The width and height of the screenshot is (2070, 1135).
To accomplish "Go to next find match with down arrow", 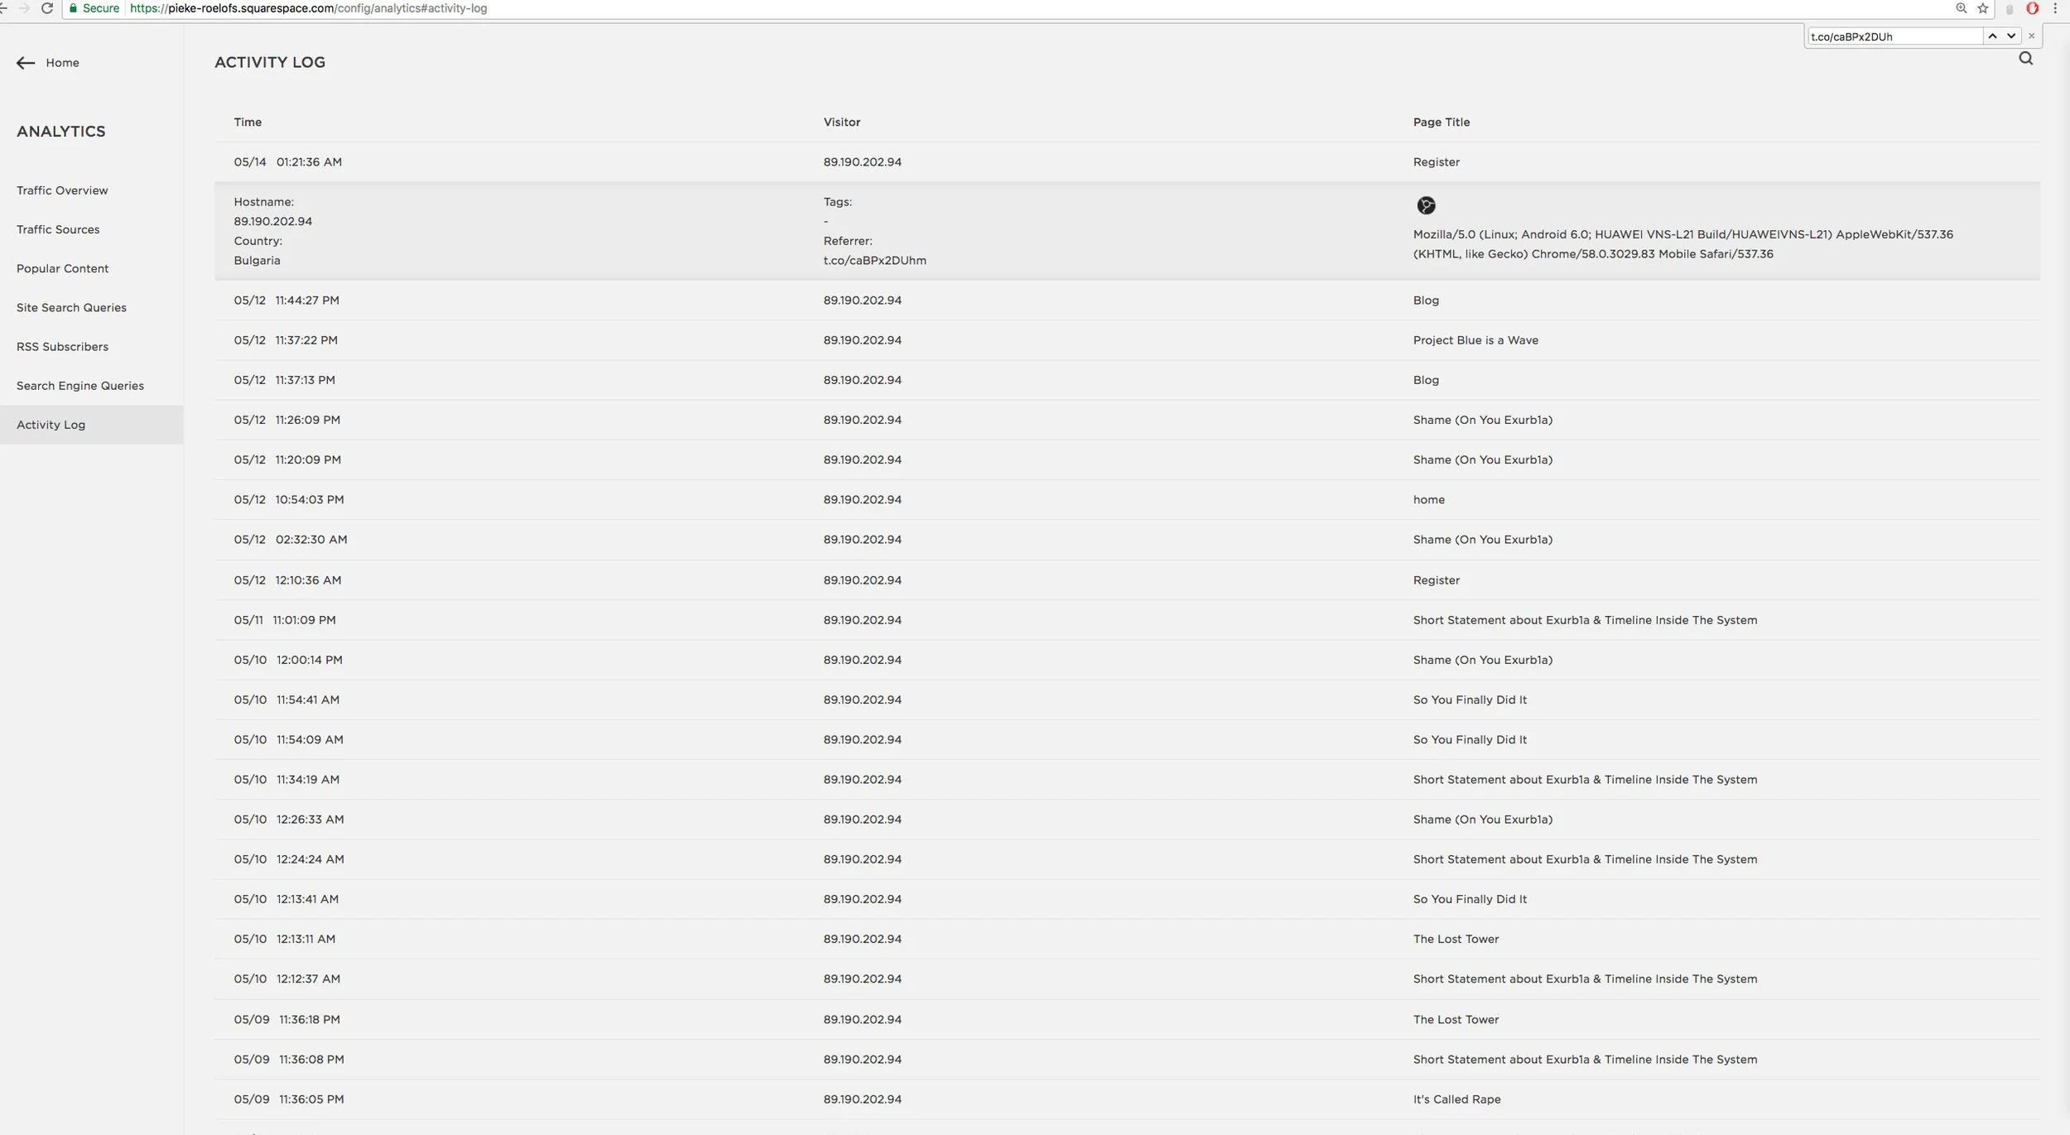I will coord(2010,36).
